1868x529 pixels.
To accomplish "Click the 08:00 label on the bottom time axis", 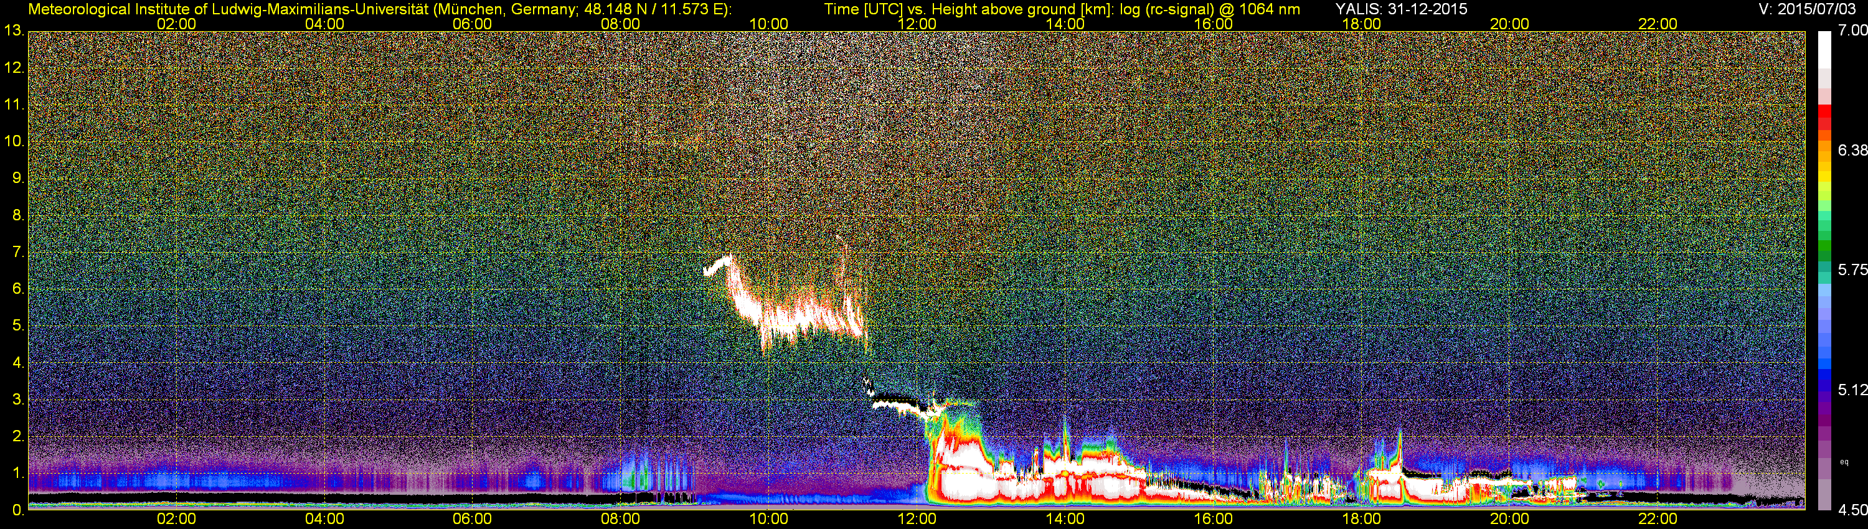I will click(x=621, y=519).
